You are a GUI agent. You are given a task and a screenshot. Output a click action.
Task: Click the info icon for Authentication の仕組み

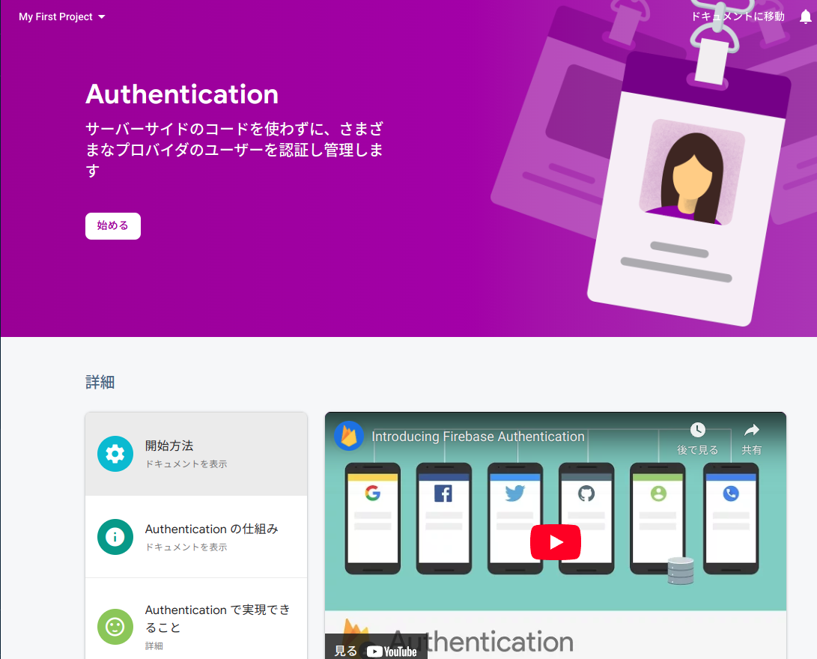(115, 537)
